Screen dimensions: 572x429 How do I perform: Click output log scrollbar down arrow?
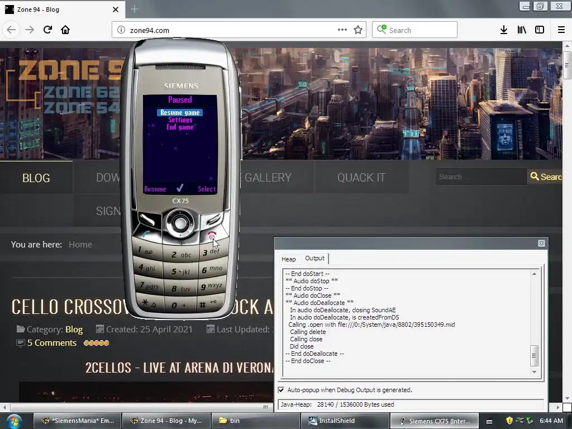pos(534,372)
